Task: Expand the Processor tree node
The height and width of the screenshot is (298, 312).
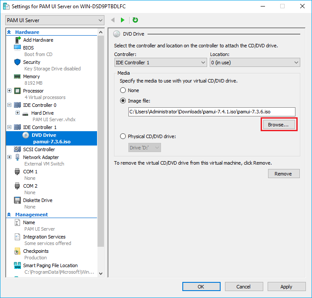Action: [9, 91]
